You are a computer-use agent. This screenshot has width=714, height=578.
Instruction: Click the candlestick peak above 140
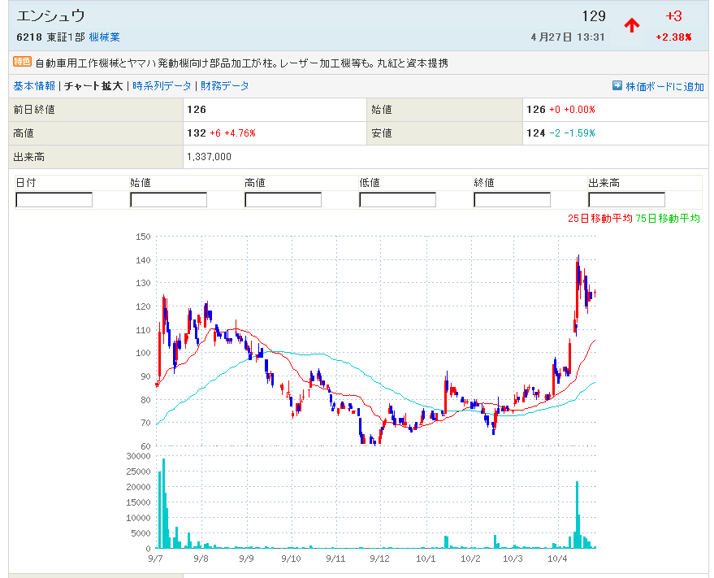pos(578,260)
